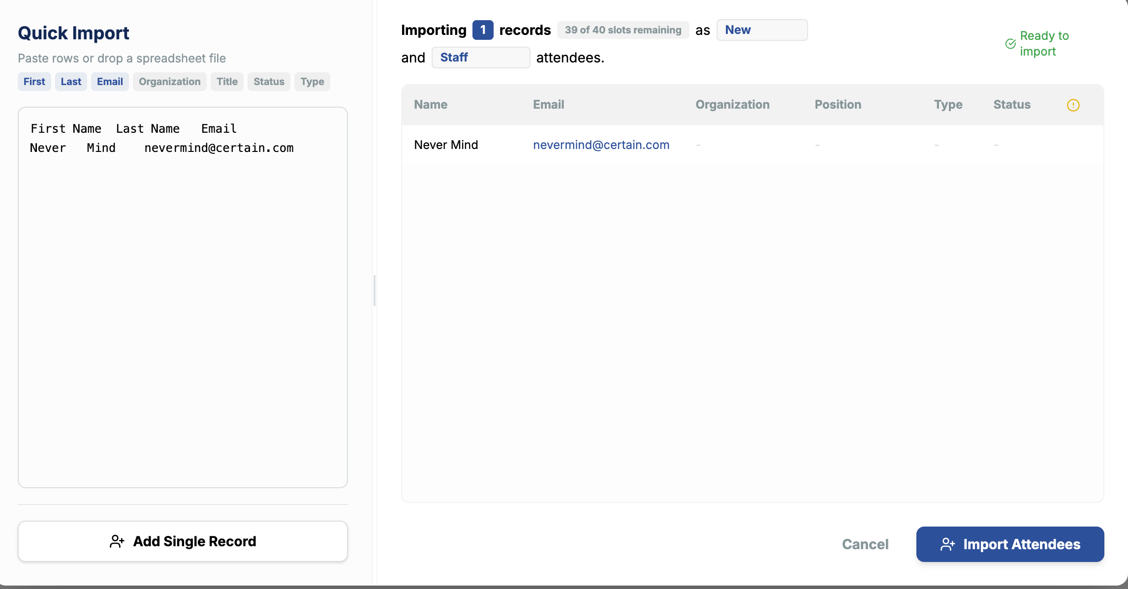The width and height of the screenshot is (1128, 589).
Task: Select the Never Mind name cell
Action: pos(446,145)
